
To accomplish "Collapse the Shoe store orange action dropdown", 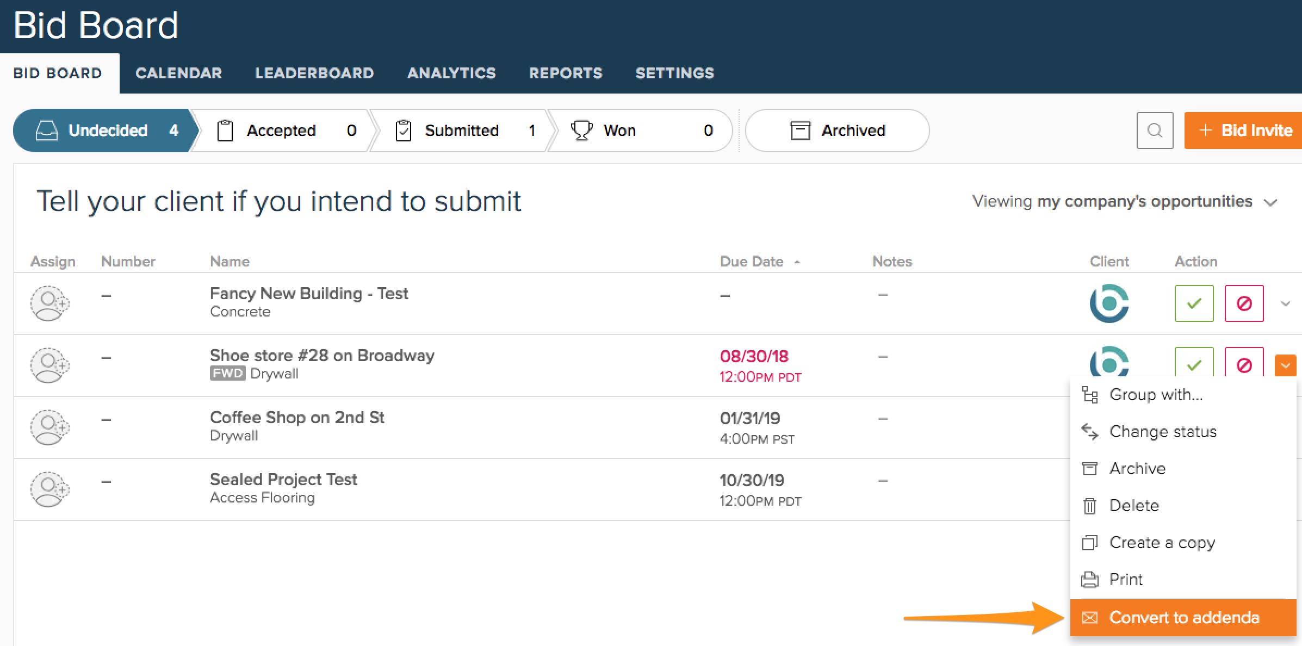I will click(1285, 365).
